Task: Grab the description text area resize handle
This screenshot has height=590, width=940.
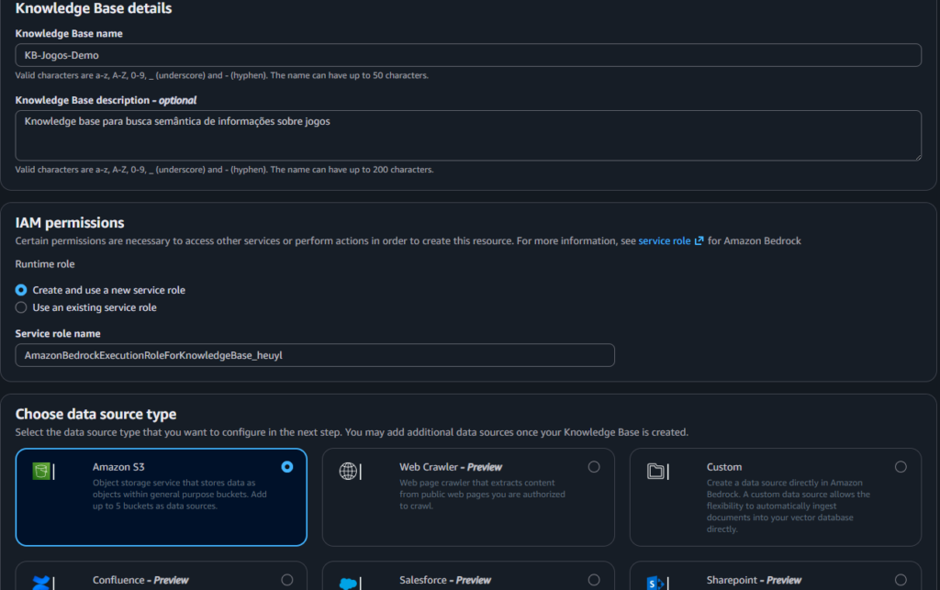Action: pos(916,156)
